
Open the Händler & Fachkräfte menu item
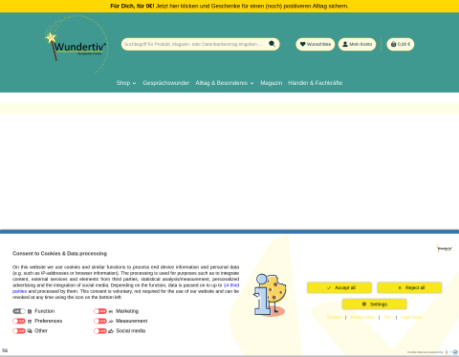pos(316,83)
